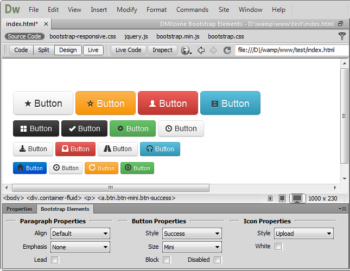350x271 pixels.
Task: Click the orange refresh icon Button
Action: (101, 168)
